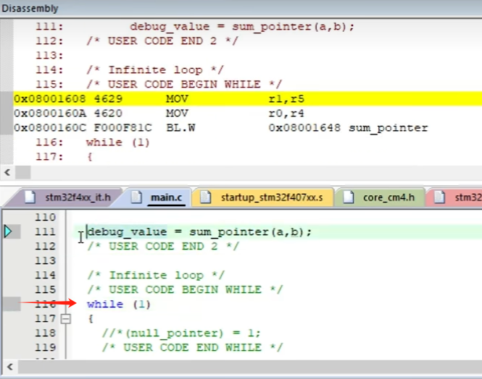Click USER CODE END 2 comment on editor line 112
The image size is (482, 379).
click(163, 246)
